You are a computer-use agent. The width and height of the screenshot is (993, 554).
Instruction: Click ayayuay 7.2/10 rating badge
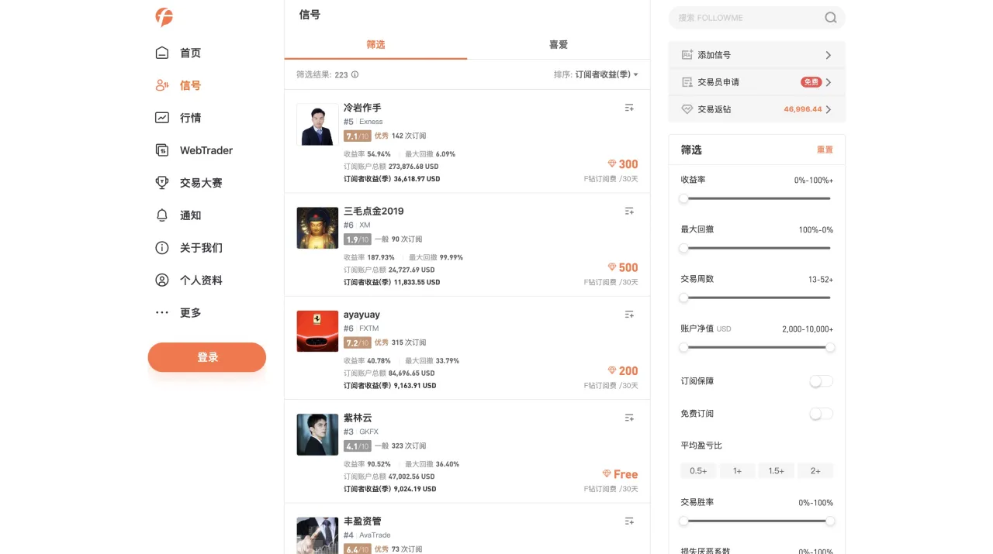(357, 342)
